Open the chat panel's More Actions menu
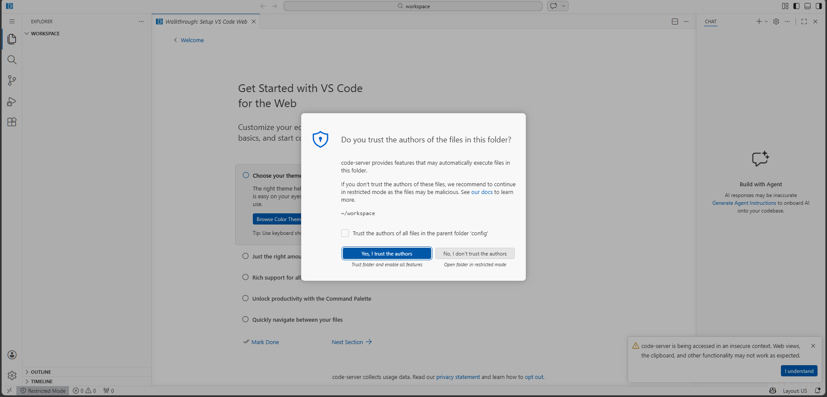The height and width of the screenshot is (397, 827). pos(787,22)
